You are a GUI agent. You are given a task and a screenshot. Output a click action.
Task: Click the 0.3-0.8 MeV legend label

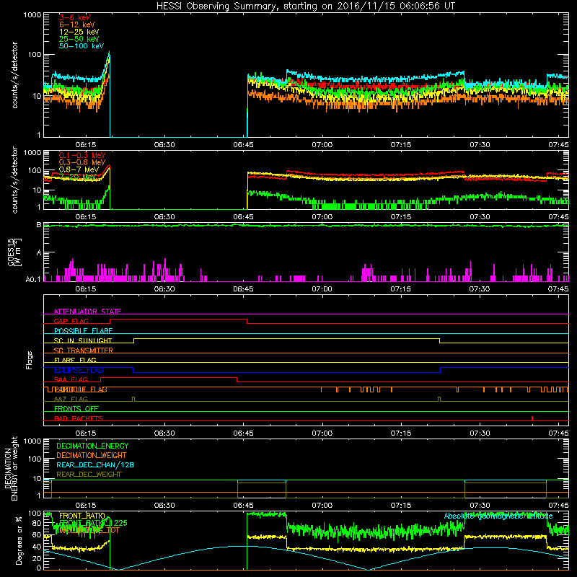click(x=82, y=162)
